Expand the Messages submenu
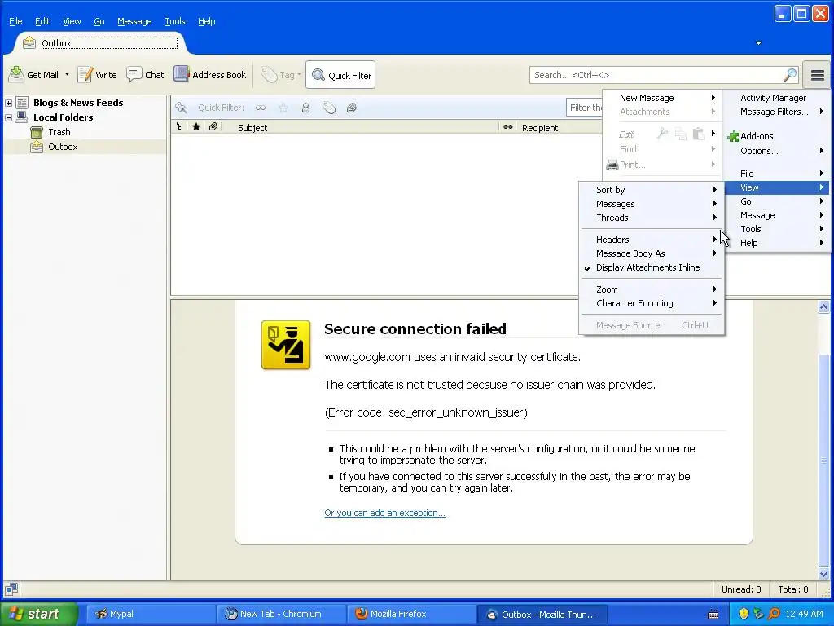This screenshot has width=834, height=626. coord(652,204)
